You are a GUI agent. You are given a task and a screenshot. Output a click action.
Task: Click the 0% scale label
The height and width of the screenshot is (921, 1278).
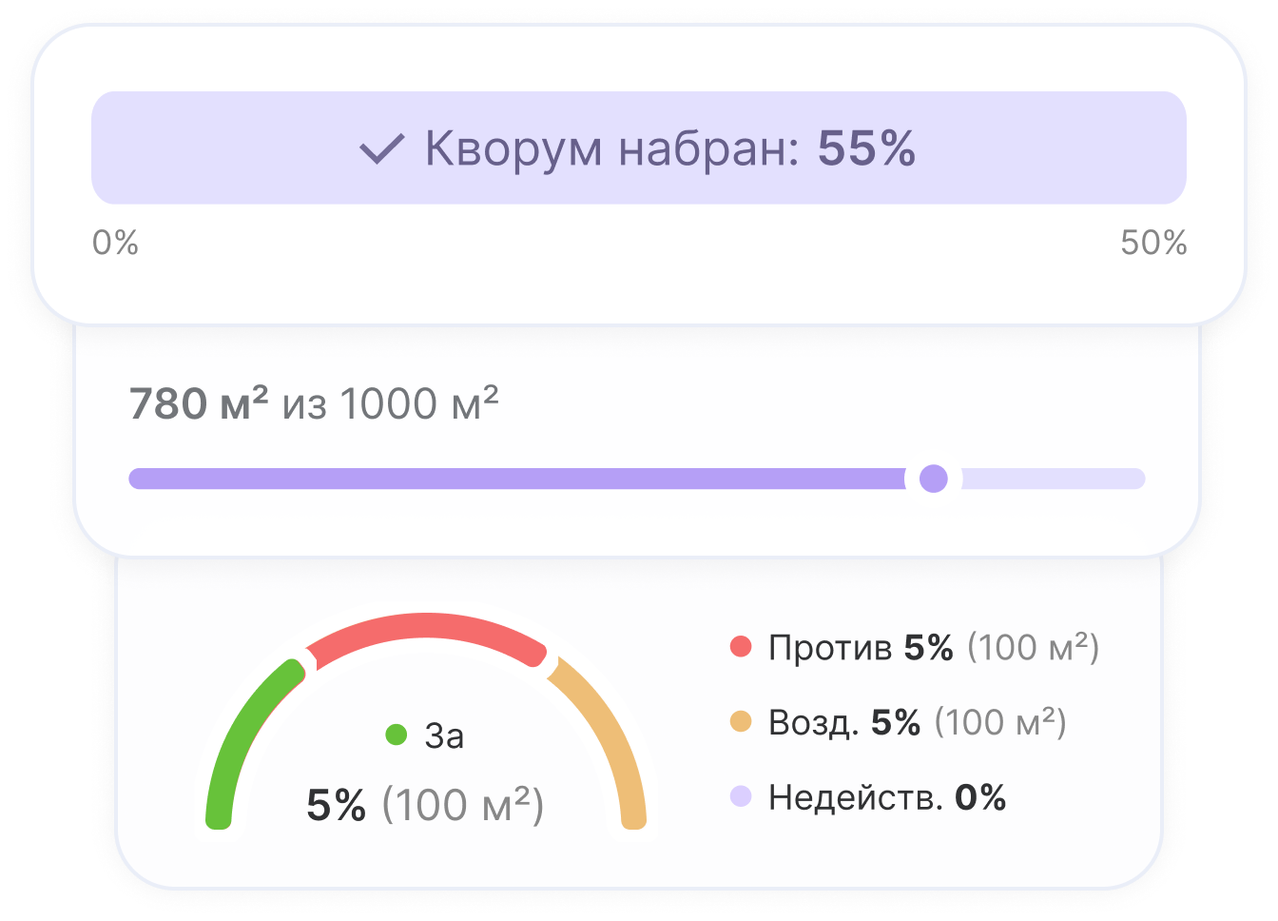pos(115,244)
